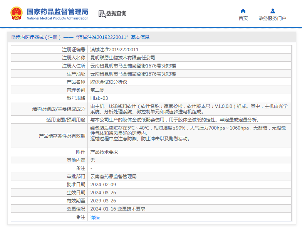The width and height of the screenshot is (302, 229).
Task: Click the 其他内容 row label
Action: click(76, 160)
